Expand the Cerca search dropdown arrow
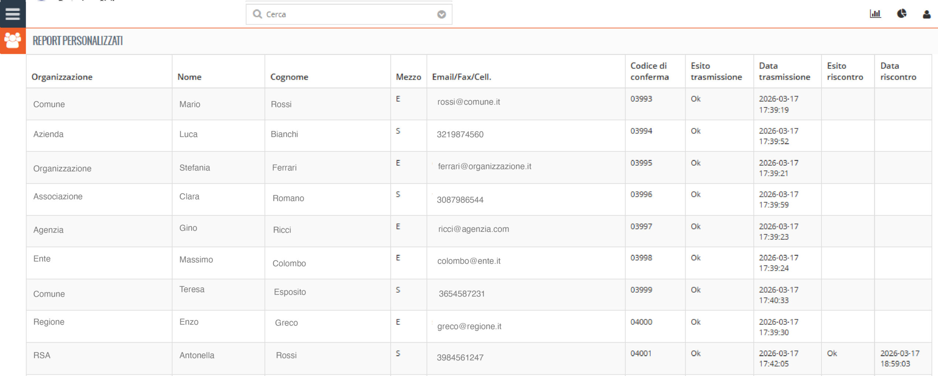 (442, 14)
